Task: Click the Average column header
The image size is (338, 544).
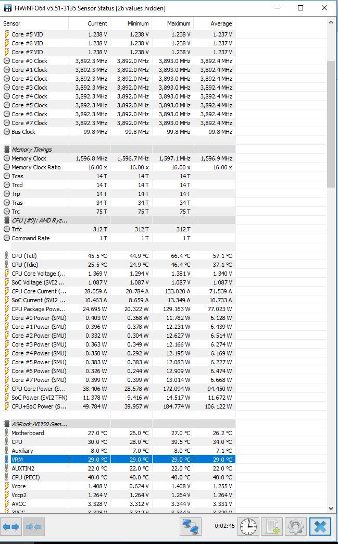Action: pos(214,23)
